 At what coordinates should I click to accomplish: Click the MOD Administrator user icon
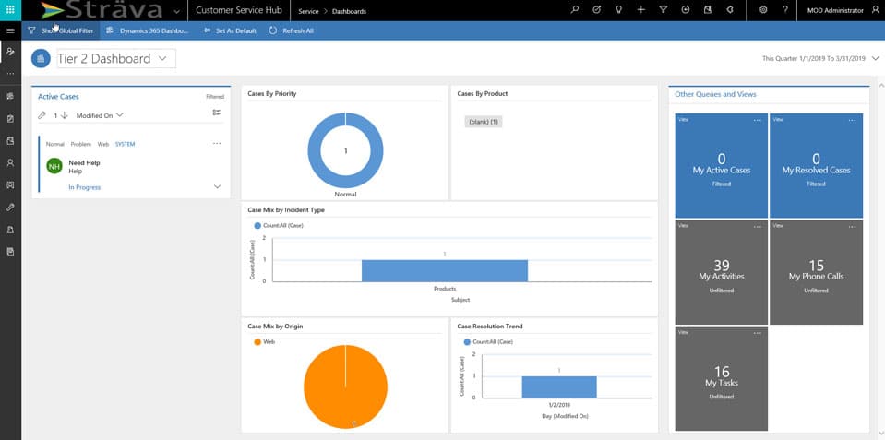click(875, 10)
